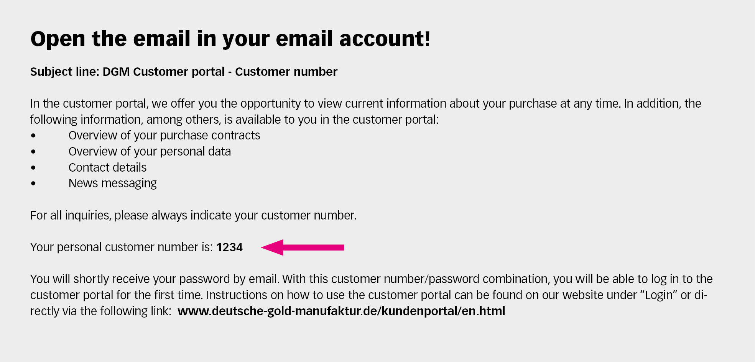This screenshot has width=755, height=362.
Task: Select 'Overview of your purchase contracts' list item
Action: [164, 136]
